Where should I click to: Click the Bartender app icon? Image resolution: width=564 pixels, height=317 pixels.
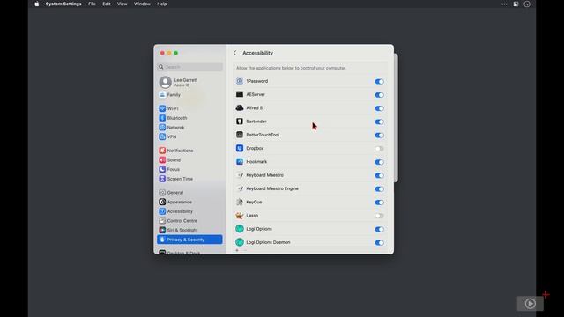pos(240,122)
